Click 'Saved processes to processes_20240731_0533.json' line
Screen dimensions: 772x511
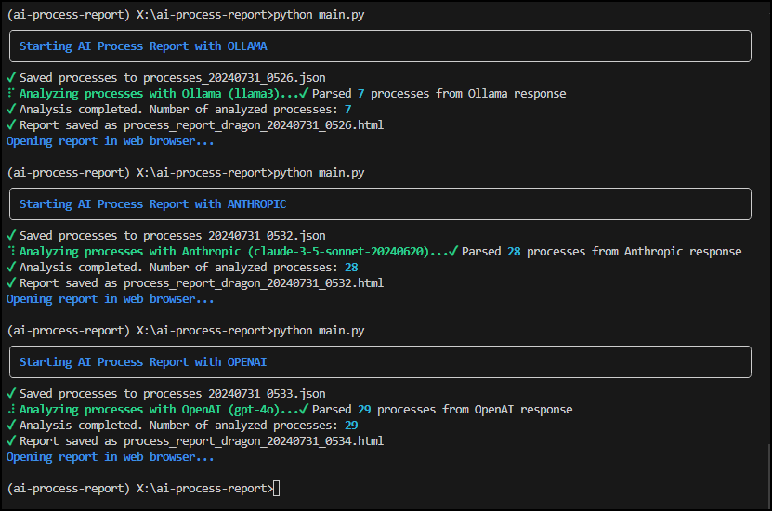pyautogui.click(x=166, y=394)
